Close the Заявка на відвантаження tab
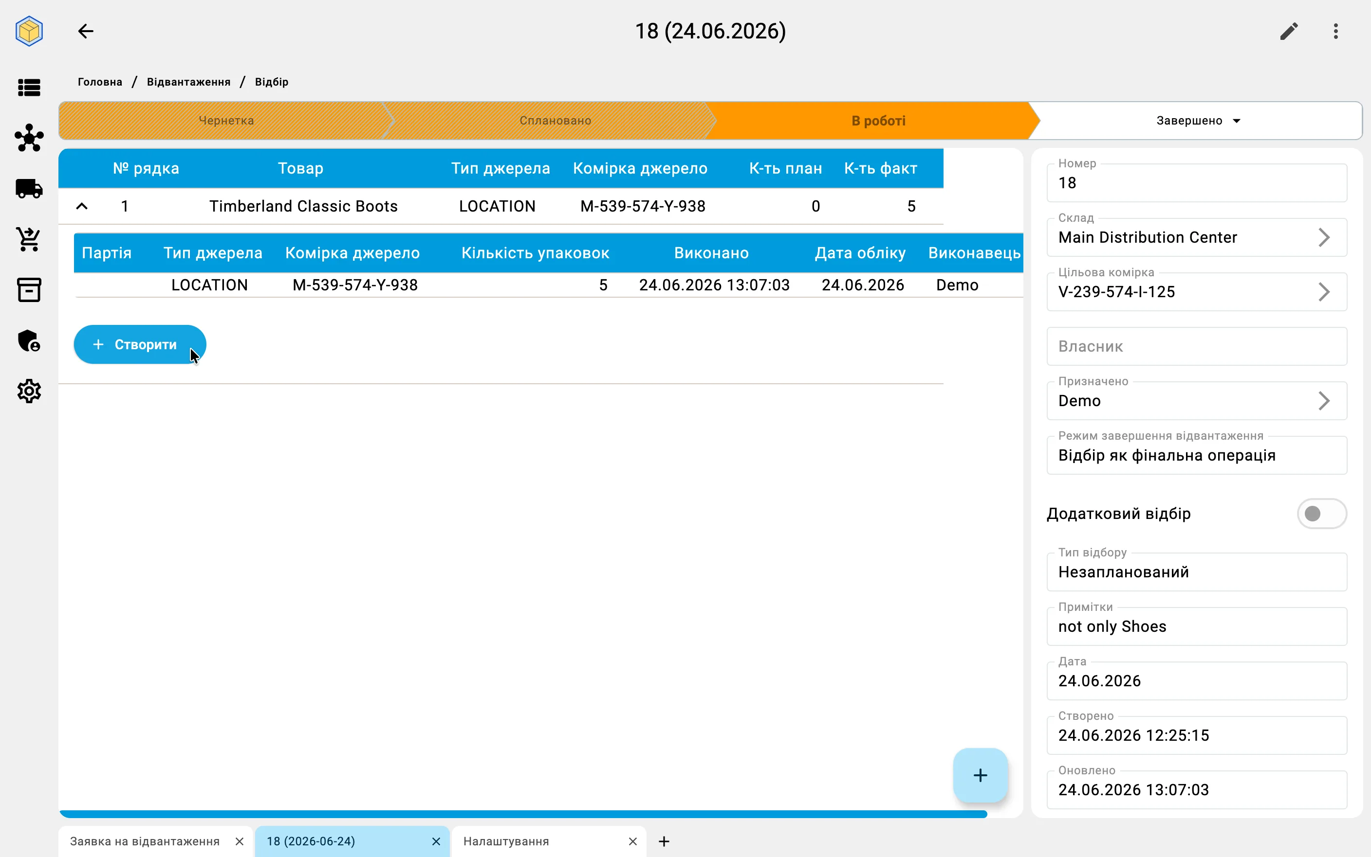The image size is (1371, 857). coord(240,841)
